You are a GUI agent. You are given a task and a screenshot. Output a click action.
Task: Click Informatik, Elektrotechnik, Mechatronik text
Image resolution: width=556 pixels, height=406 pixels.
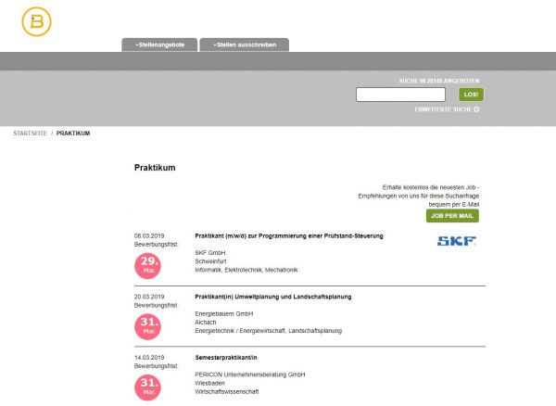[x=246, y=270]
